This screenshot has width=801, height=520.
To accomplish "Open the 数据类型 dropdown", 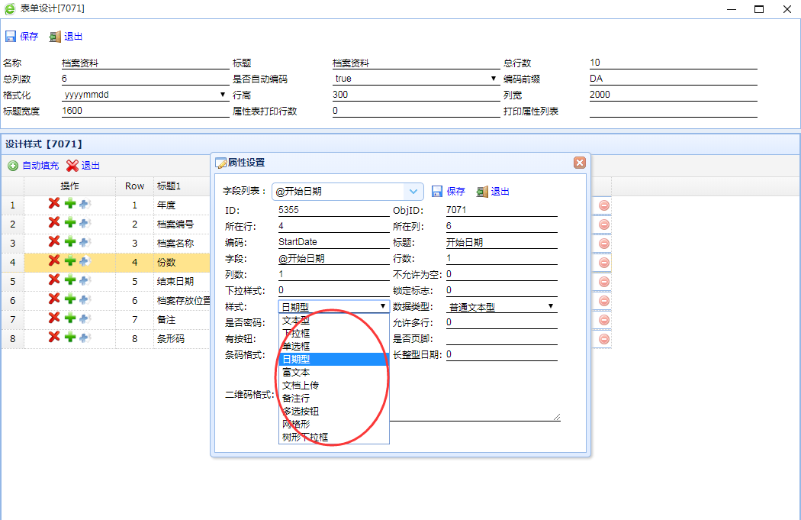I will coord(550,307).
